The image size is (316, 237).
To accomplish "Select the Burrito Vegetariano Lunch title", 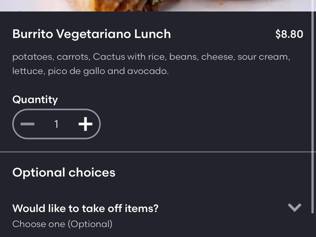I will coord(91,34).
